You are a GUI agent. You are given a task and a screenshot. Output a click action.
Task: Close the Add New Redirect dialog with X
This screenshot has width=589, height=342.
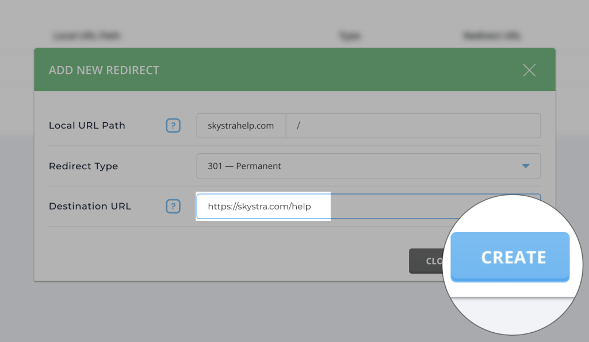[529, 71]
